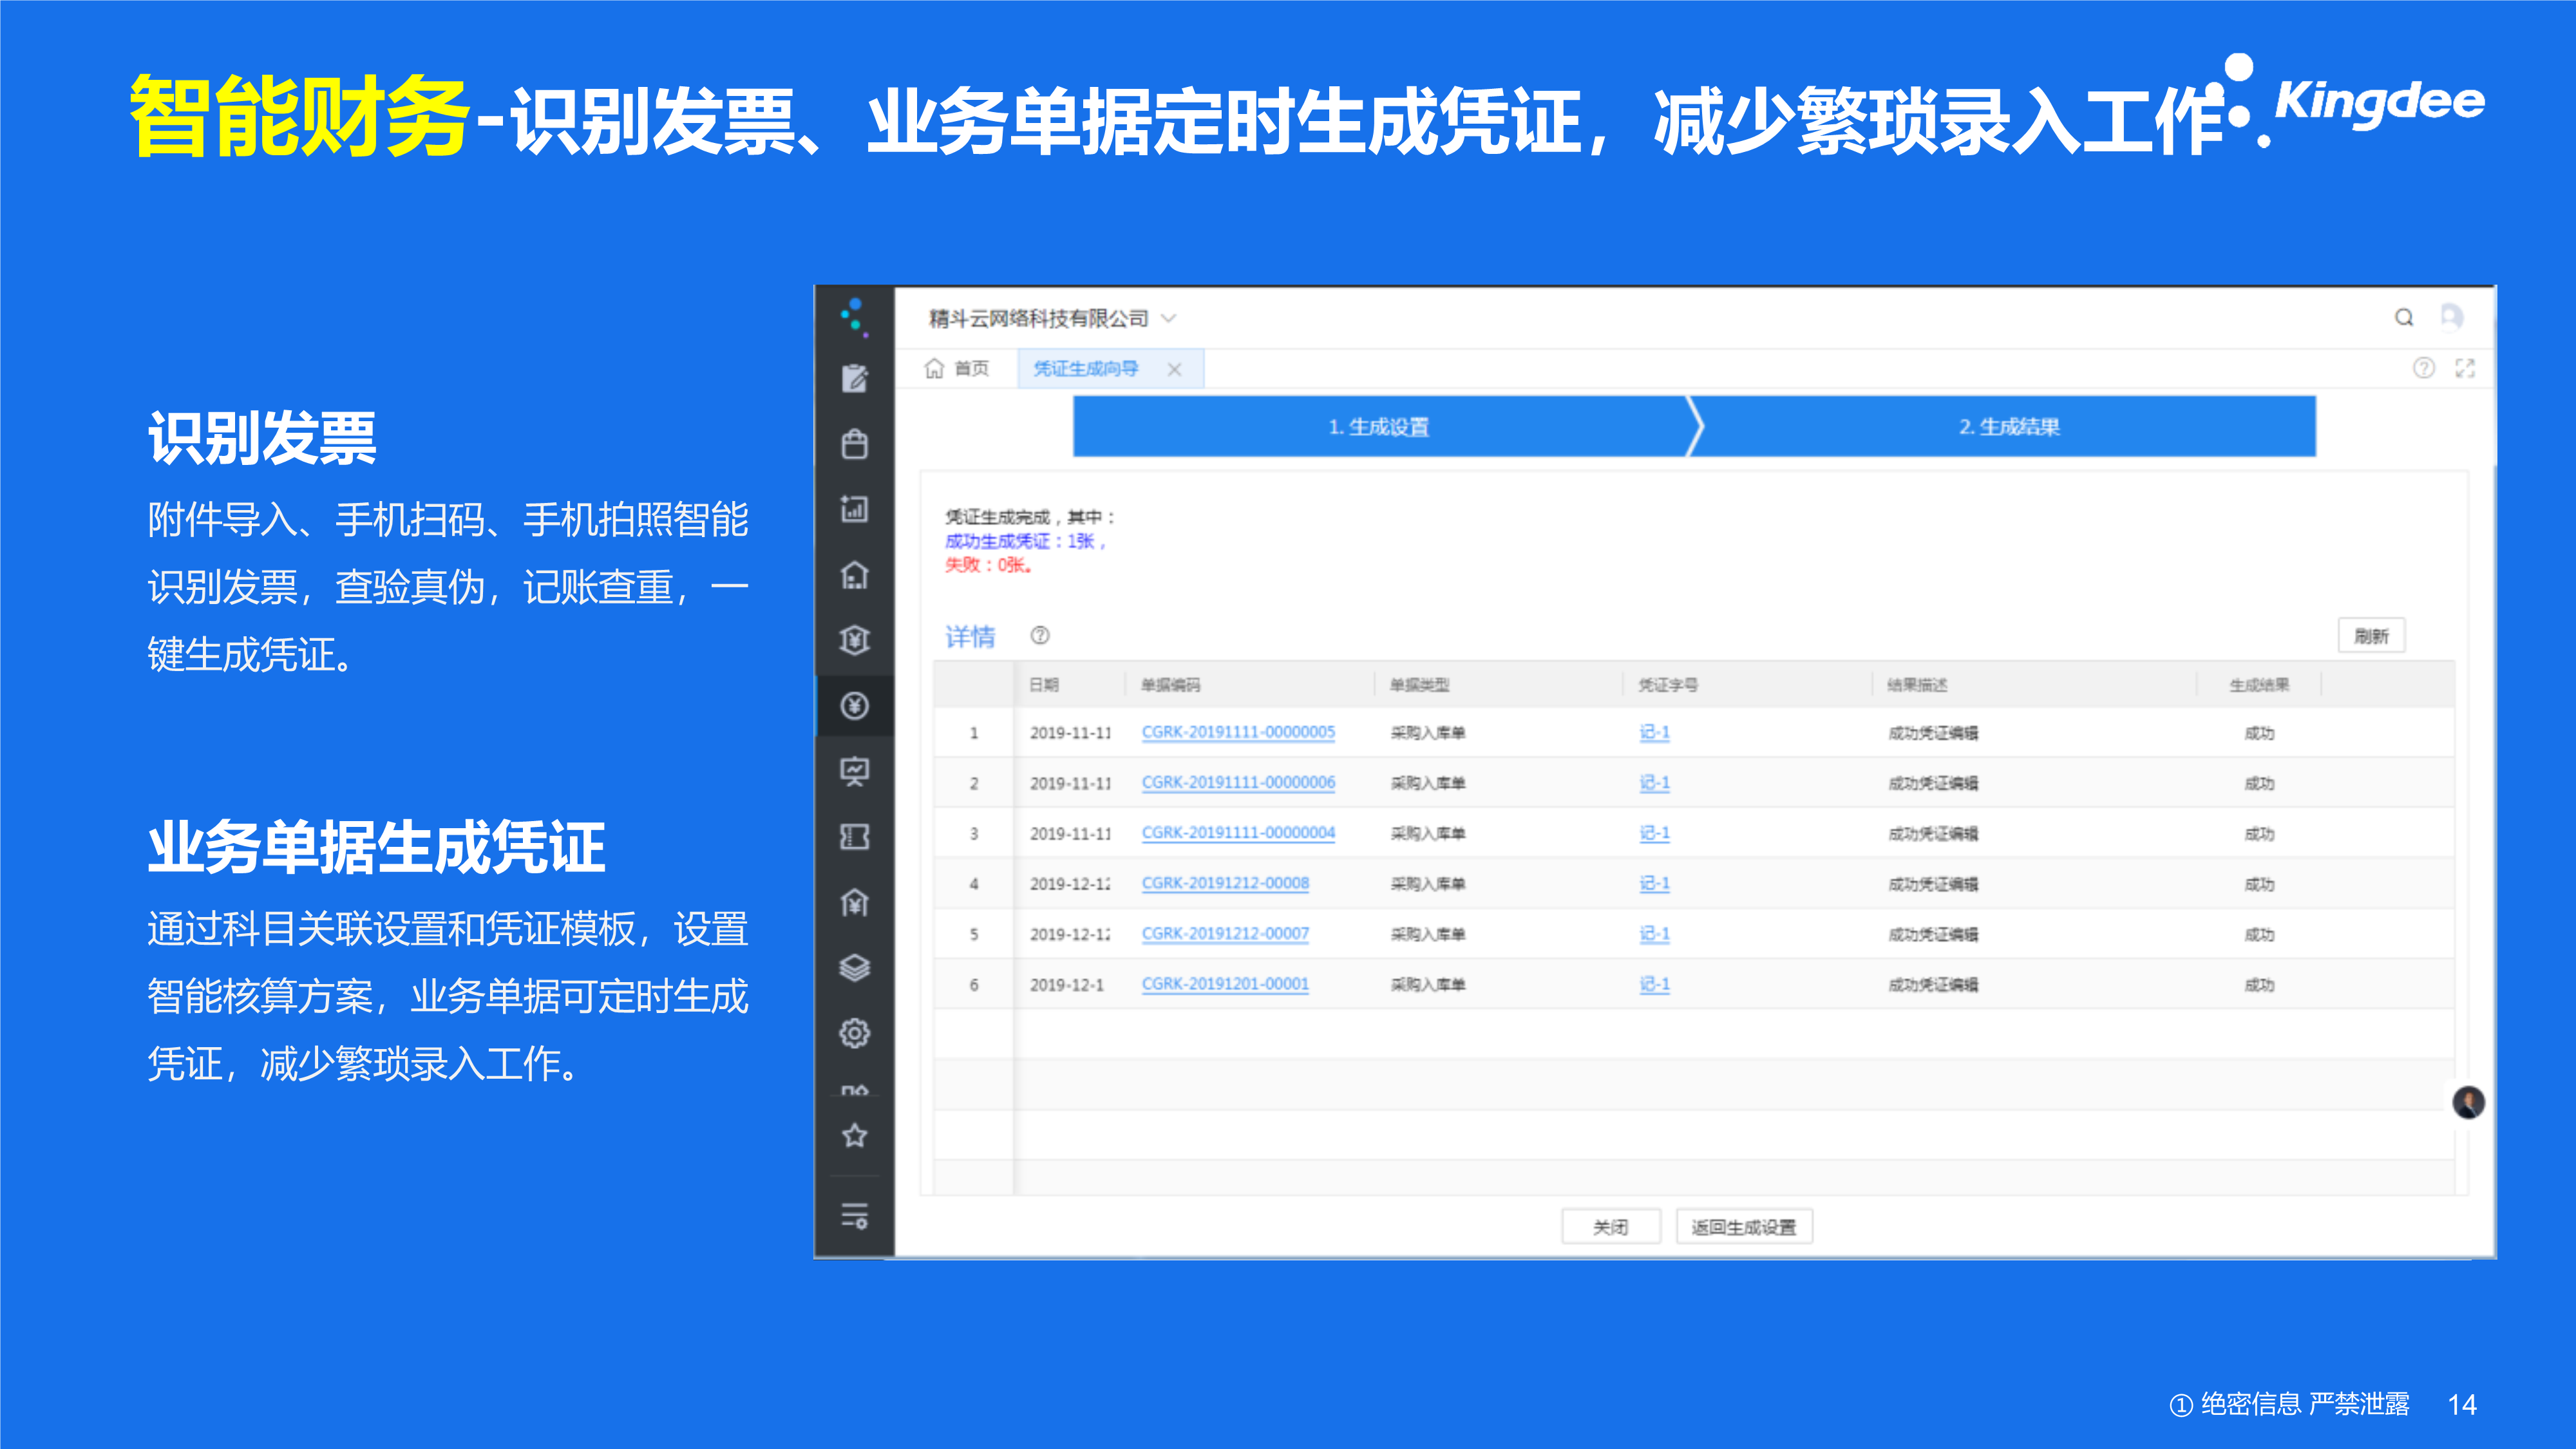Select row number 1 cell

tap(974, 733)
